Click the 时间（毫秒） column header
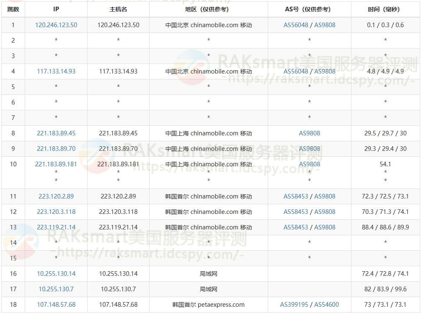The width and height of the screenshot is (421, 313). click(x=385, y=9)
